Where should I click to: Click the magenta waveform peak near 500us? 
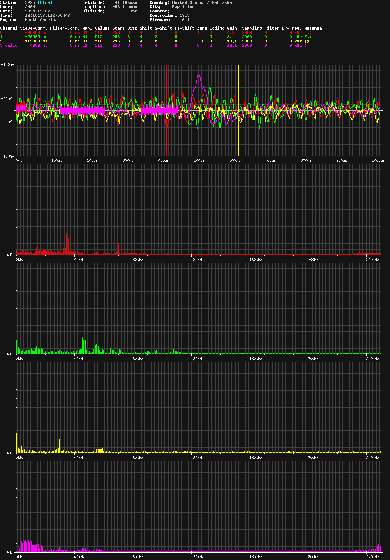click(x=199, y=75)
